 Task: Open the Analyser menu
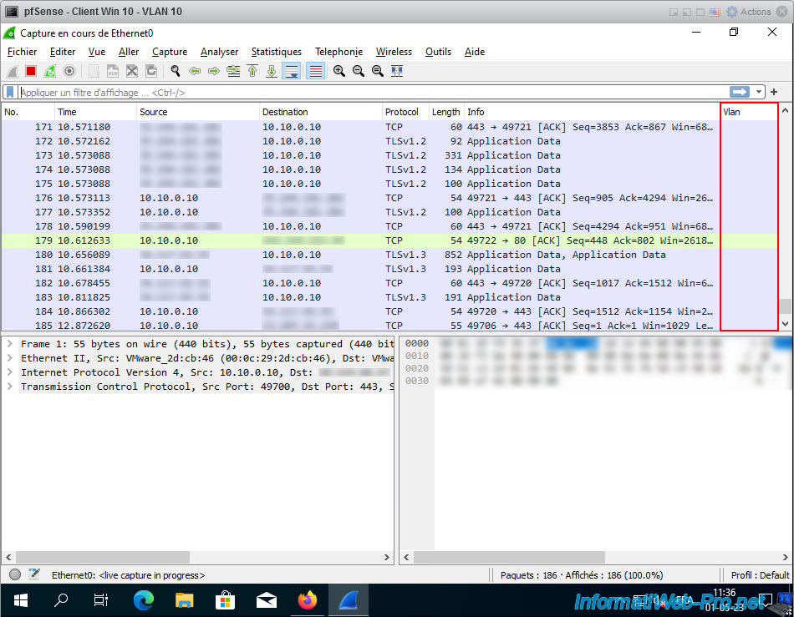(x=219, y=52)
